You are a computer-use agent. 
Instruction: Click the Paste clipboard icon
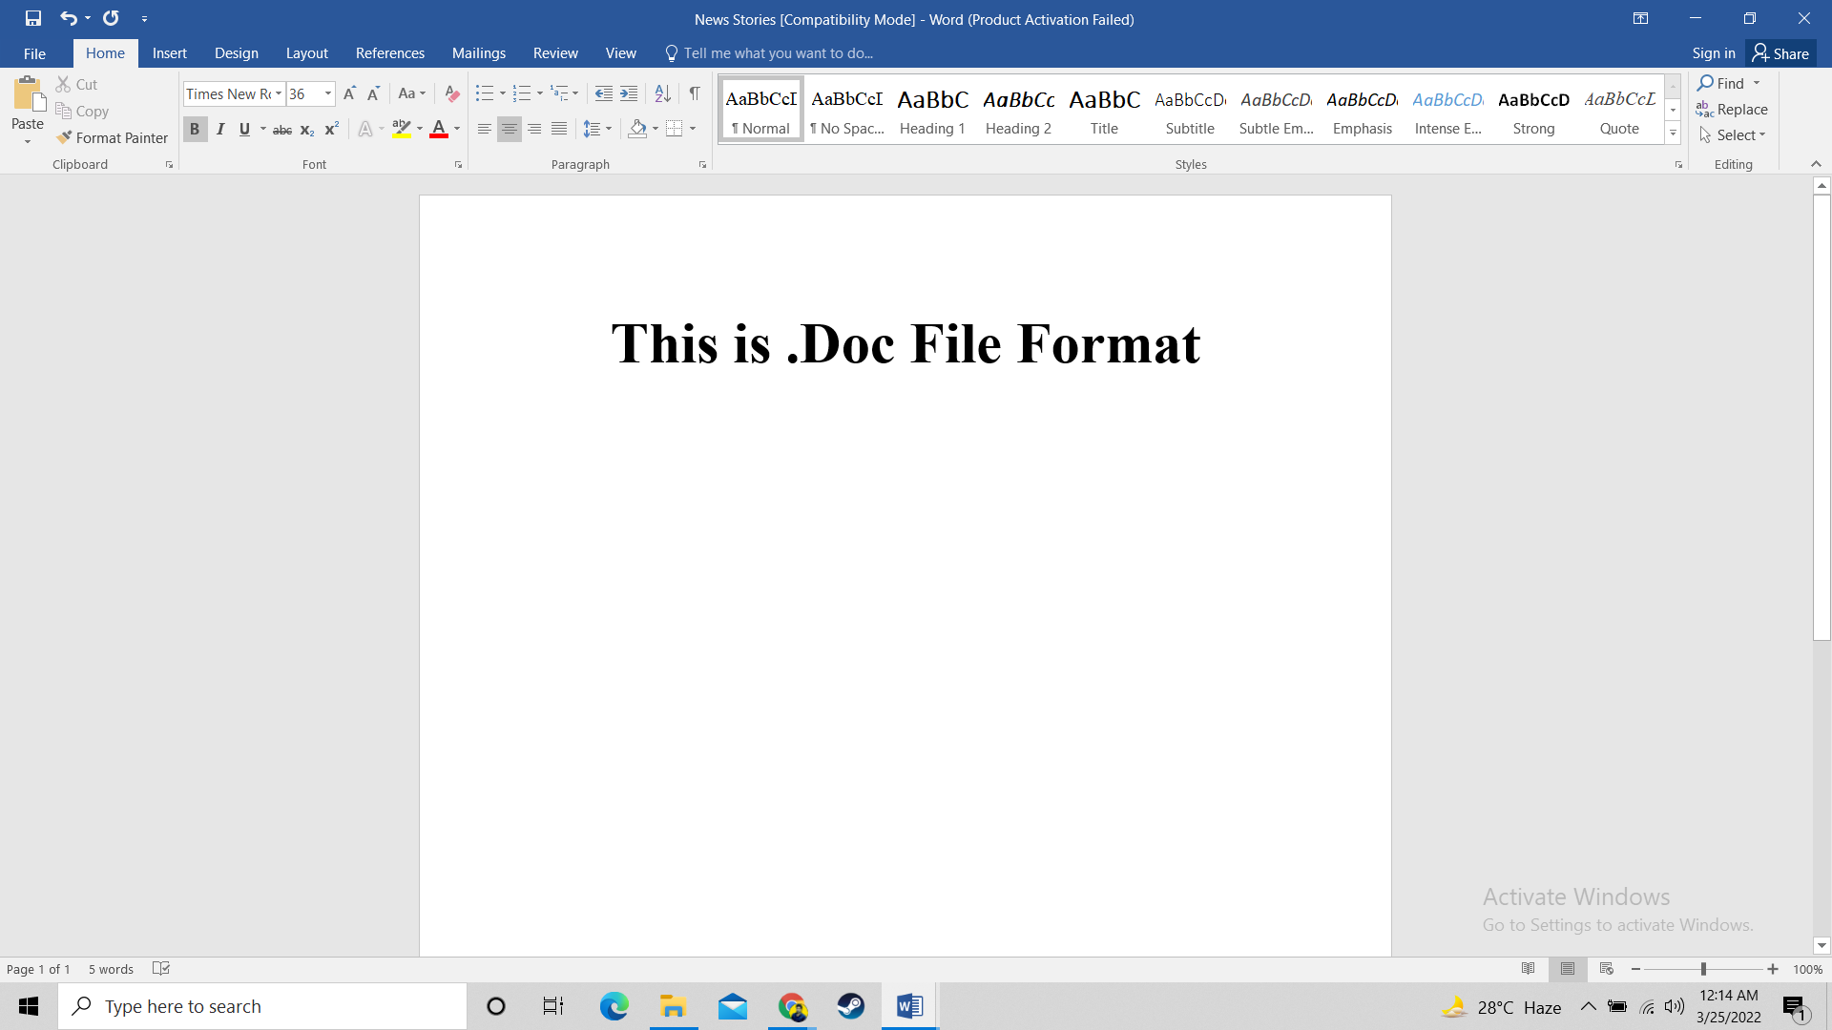point(28,94)
